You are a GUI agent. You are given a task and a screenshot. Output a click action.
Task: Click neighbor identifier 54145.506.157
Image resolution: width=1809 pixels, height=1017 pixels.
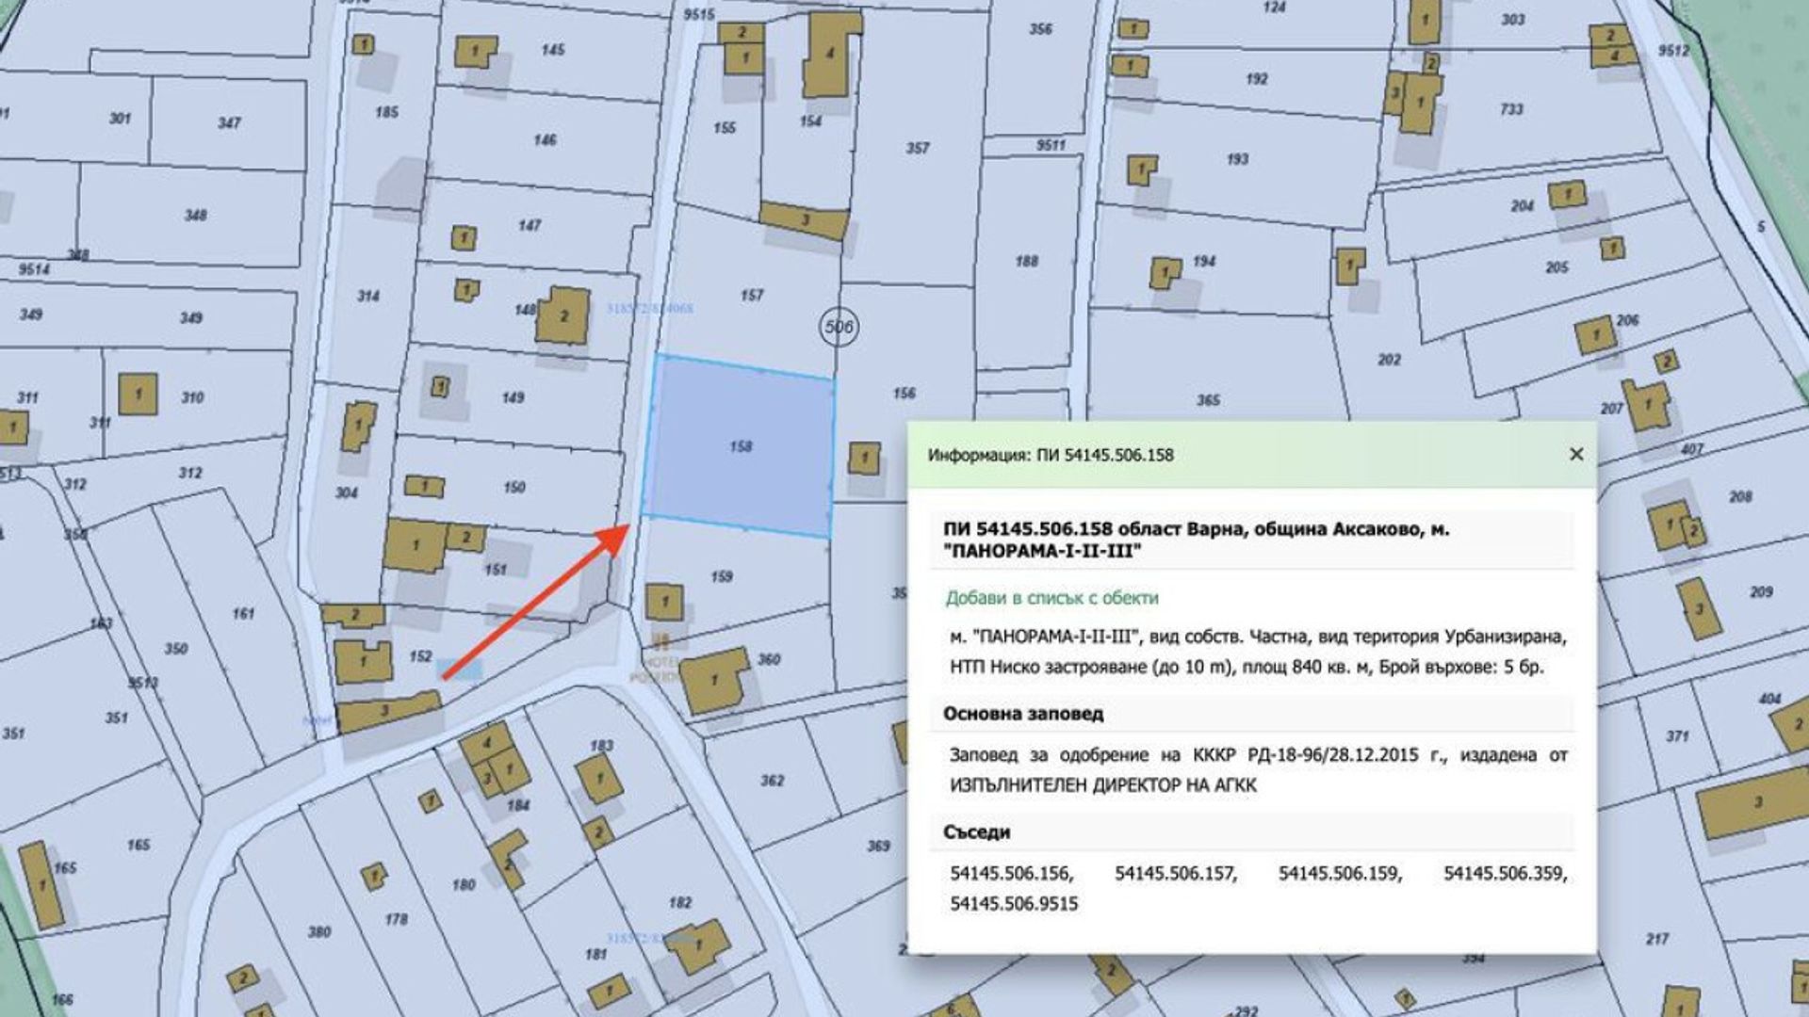tap(1175, 874)
